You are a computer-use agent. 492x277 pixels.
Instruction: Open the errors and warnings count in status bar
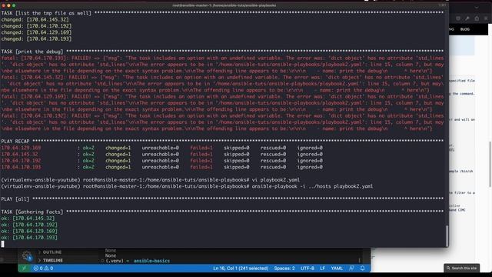pos(43,269)
